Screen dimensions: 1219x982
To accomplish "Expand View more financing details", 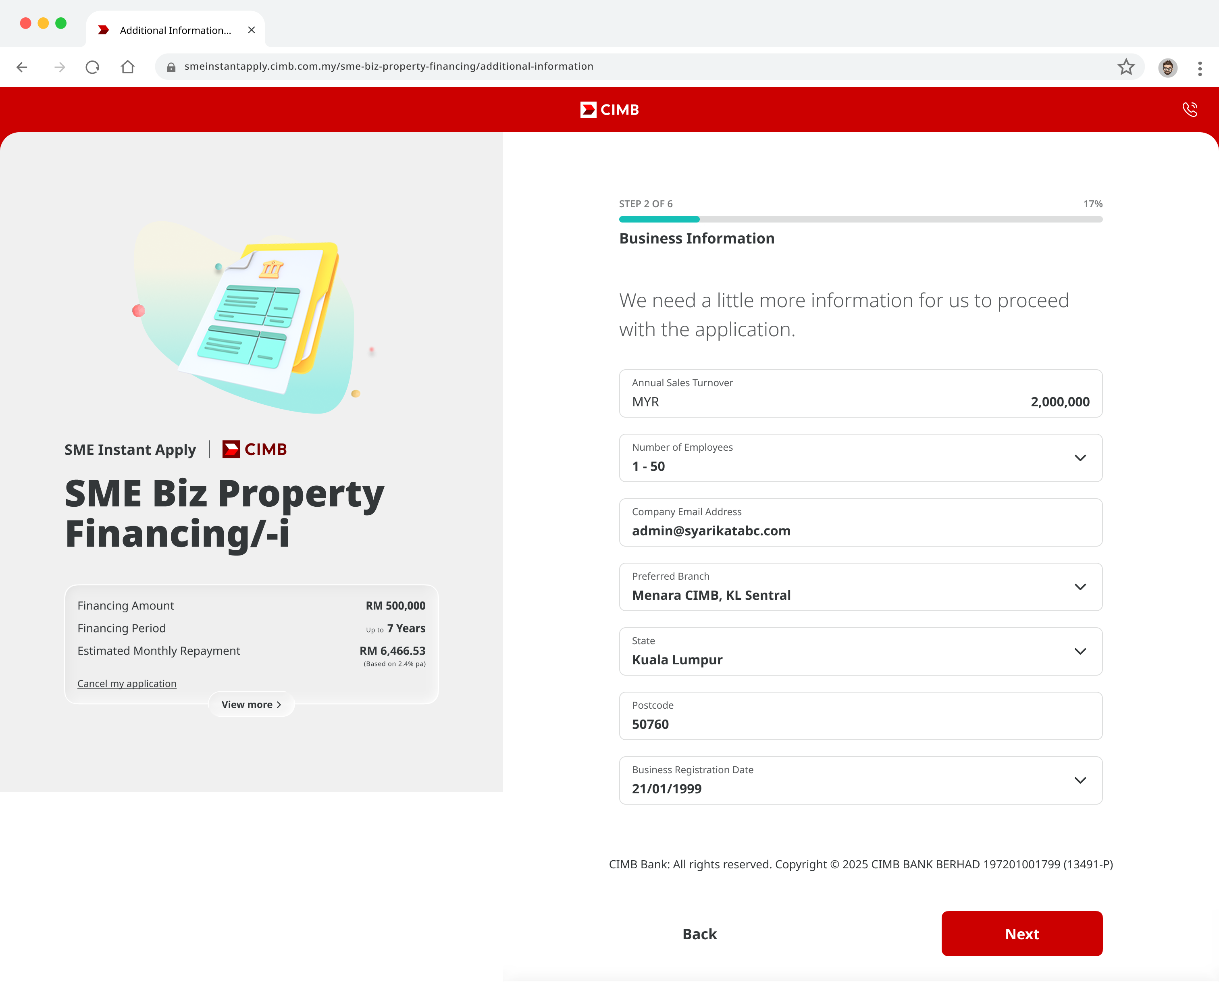I will pyautogui.click(x=251, y=704).
